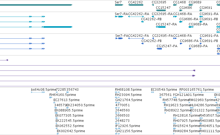
Task: Select the EK222545.5prime EST label
Action: click(x=70, y=121)
